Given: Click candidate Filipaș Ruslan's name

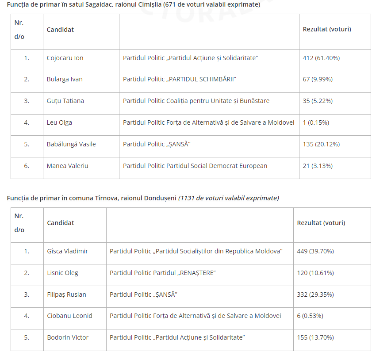Looking at the screenshot, I should pos(67,295).
